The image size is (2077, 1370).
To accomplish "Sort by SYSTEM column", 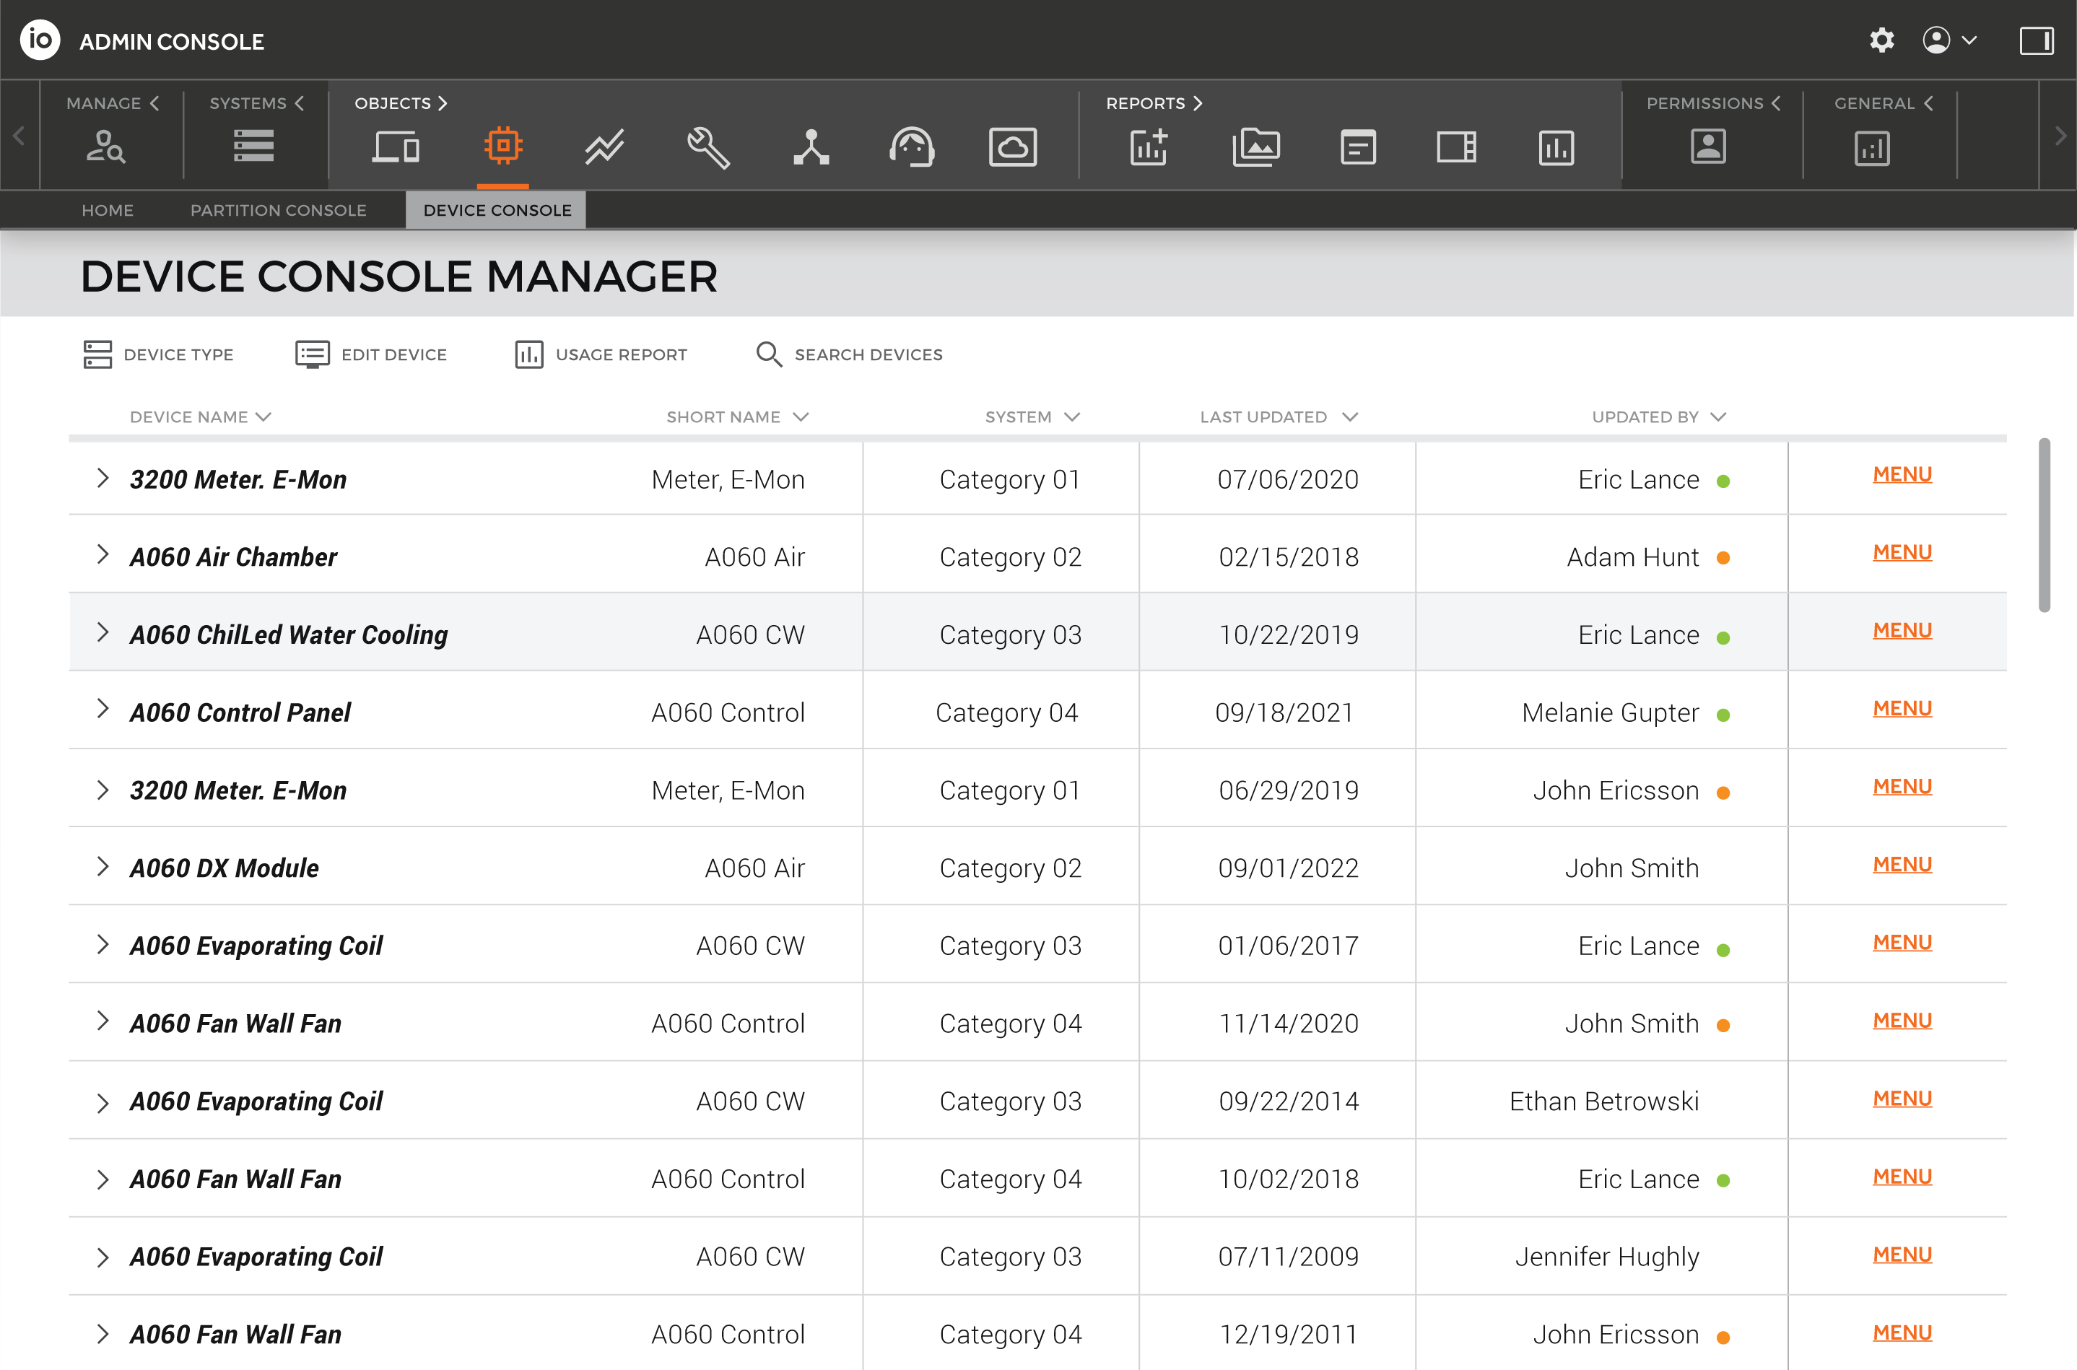I will coord(1033,416).
